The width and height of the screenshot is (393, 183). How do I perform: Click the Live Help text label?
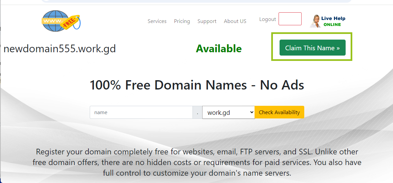pos(333,18)
